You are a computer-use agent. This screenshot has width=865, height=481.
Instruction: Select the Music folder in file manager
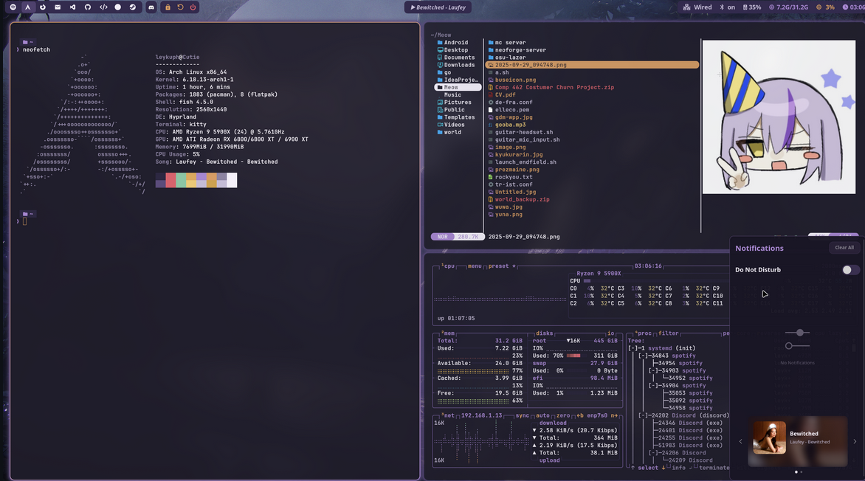[x=452, y=95]
